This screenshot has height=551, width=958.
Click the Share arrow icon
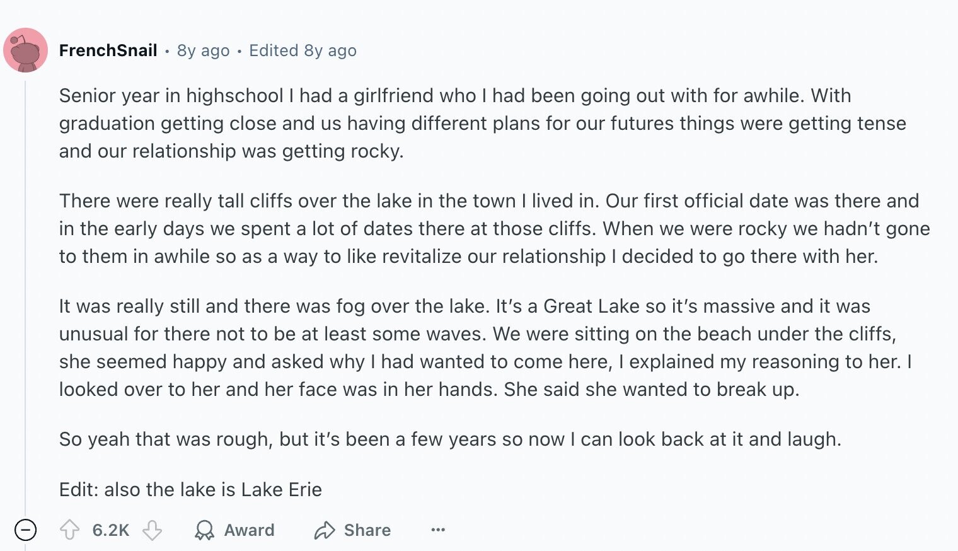pyautogui.click(x=324, y=530)
